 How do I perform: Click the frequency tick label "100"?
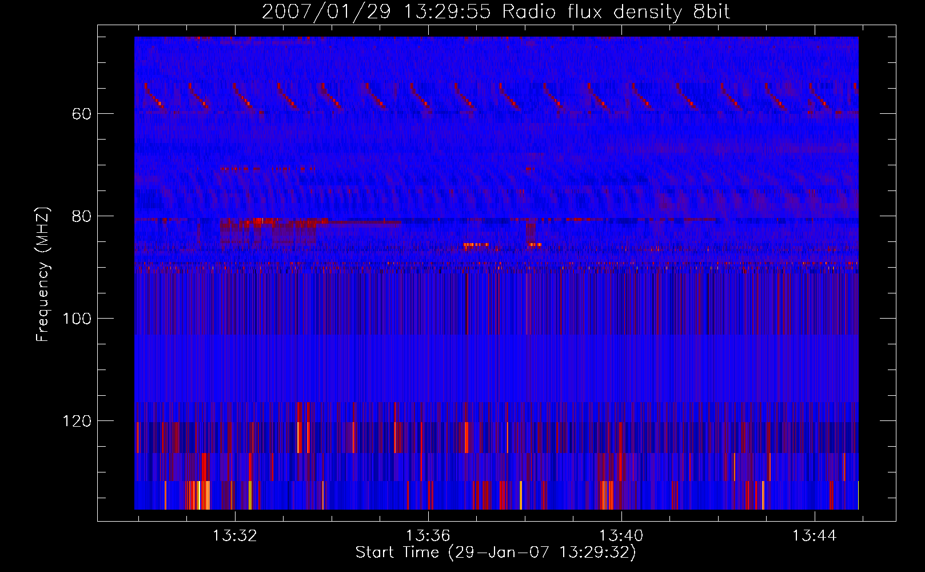point(77,319)
